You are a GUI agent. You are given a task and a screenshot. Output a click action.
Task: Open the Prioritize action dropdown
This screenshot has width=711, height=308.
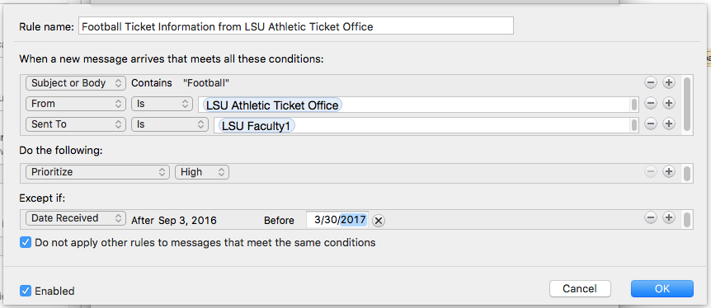pyautogui.click(x=98, y=172)
